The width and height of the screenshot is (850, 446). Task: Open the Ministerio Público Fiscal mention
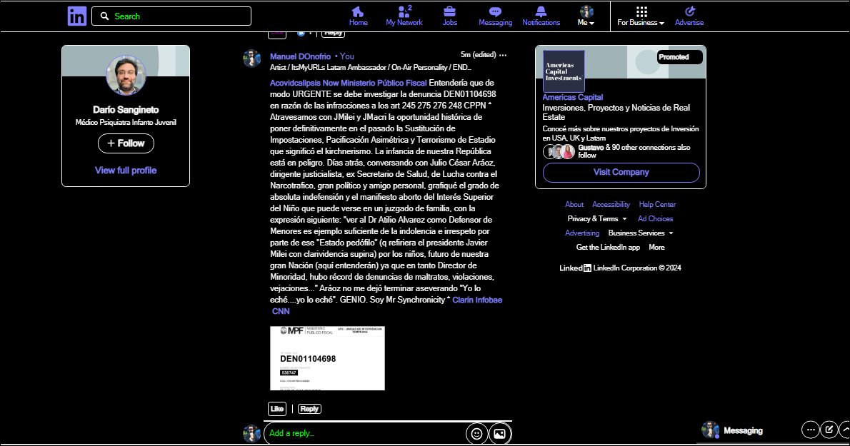coord(384,83)
